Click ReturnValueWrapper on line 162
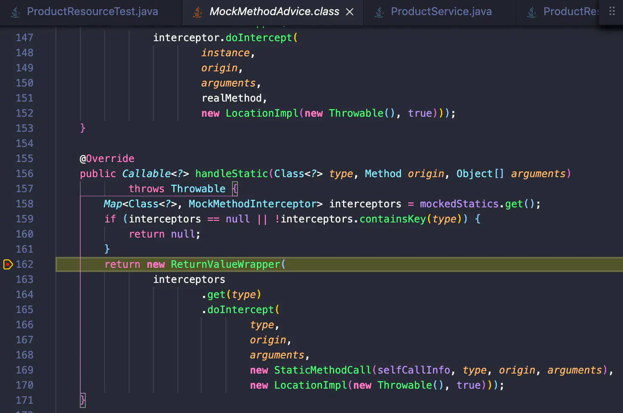623x413 pixels. [226, 264]
